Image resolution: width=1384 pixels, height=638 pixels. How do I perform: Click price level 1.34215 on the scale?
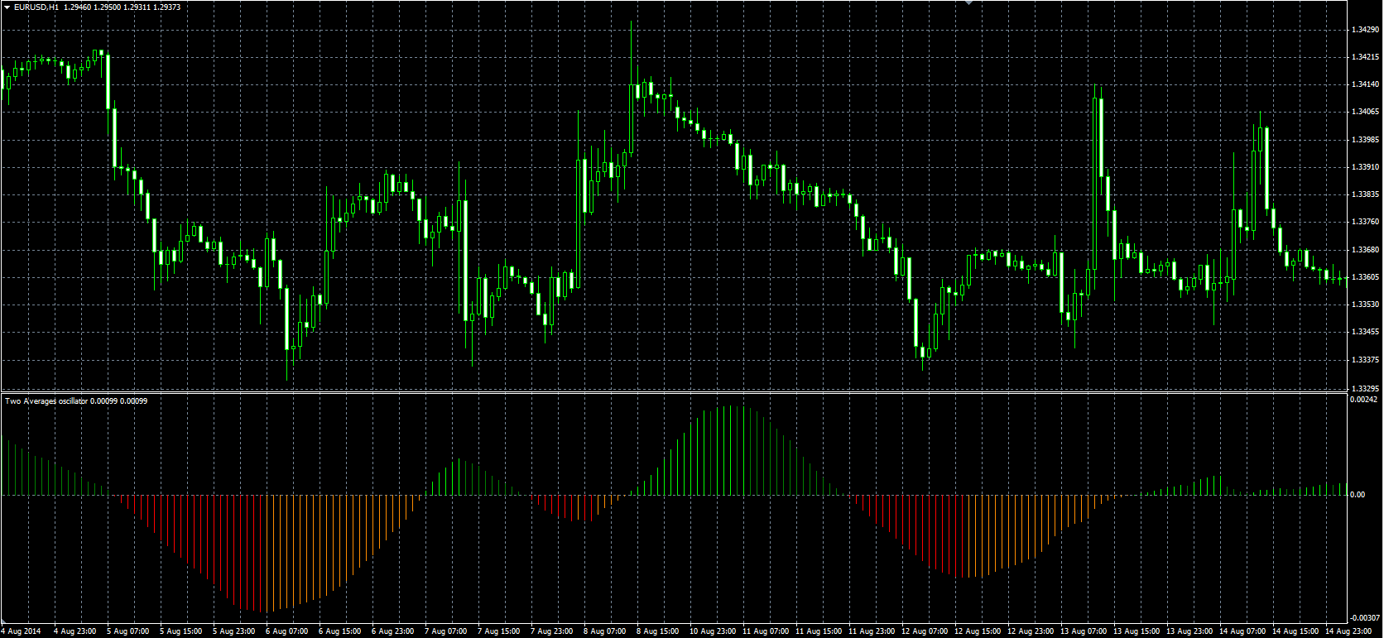click(1365, 57)
